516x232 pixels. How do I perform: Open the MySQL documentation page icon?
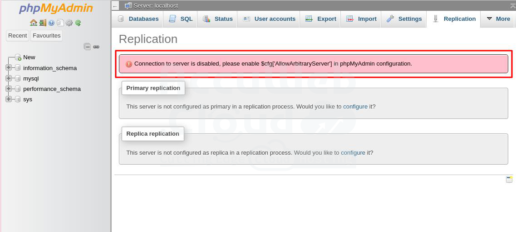tap(60, 23)
